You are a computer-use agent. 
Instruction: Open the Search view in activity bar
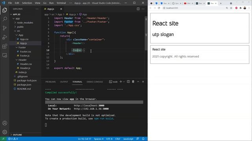click(x=5, y=19)
